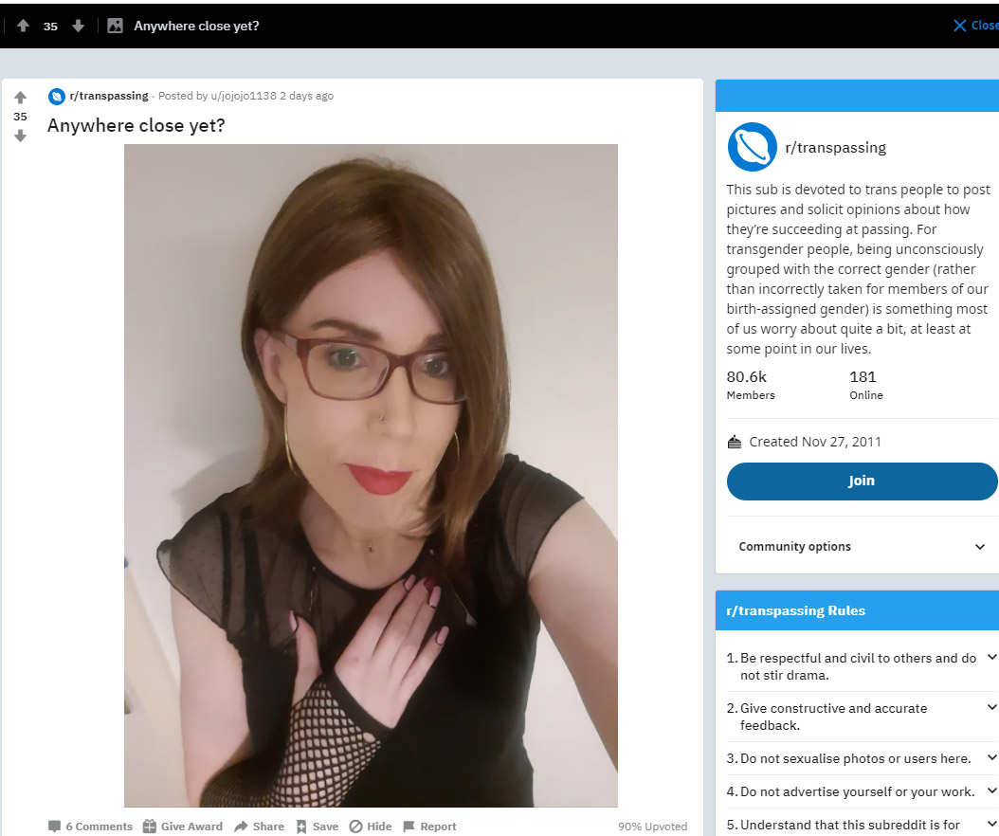Viewport: 999px width, 836px height.
Task: Open r/transpassing link above the post title
Action: (108, 96)
